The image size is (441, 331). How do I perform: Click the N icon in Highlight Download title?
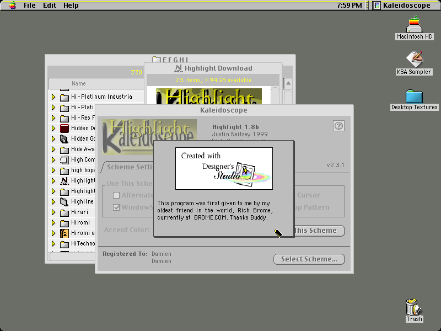click(x=178, y=68)
